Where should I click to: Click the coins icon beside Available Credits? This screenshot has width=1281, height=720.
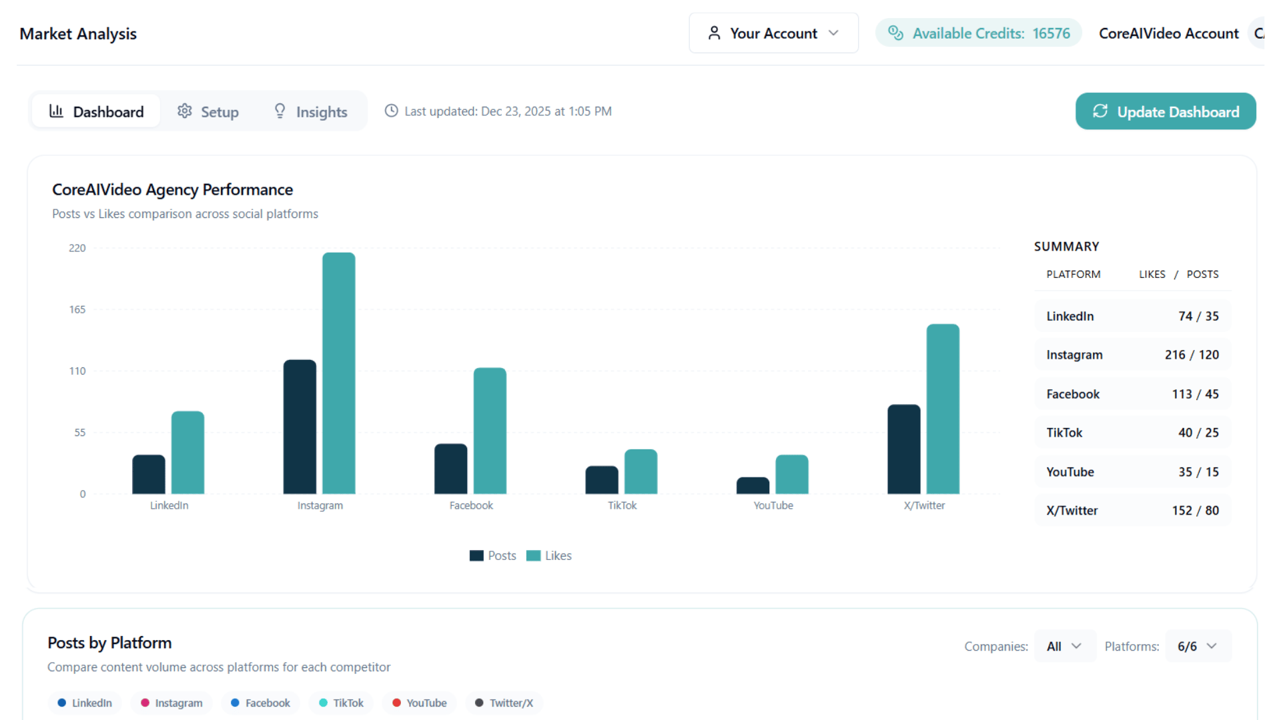click(x=895, y=33)
